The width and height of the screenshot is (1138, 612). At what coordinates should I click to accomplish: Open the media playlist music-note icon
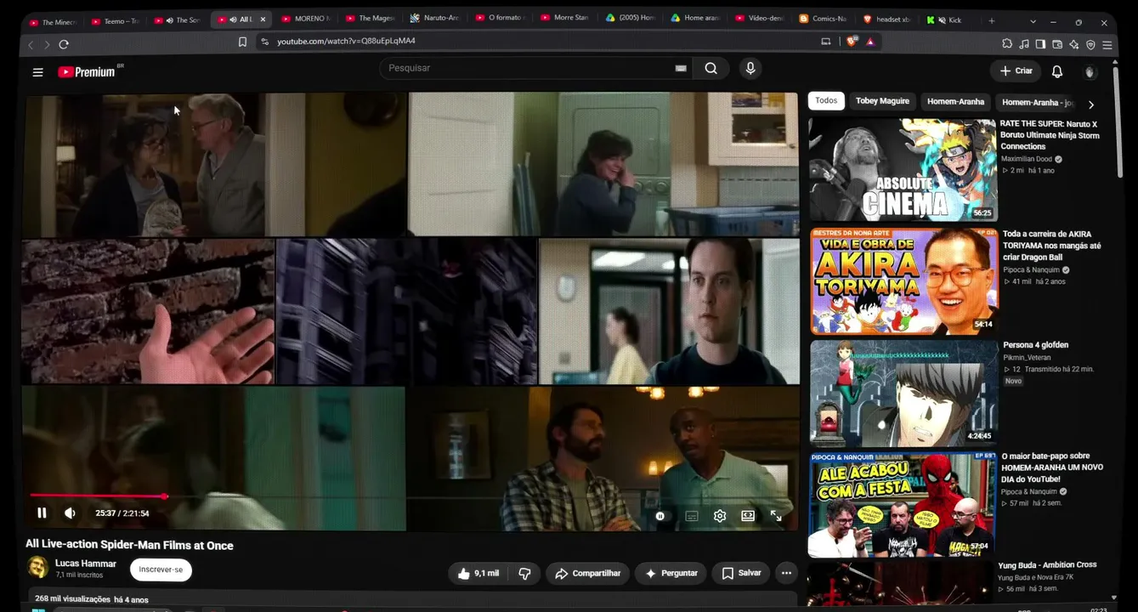[x=1024, y=44]
